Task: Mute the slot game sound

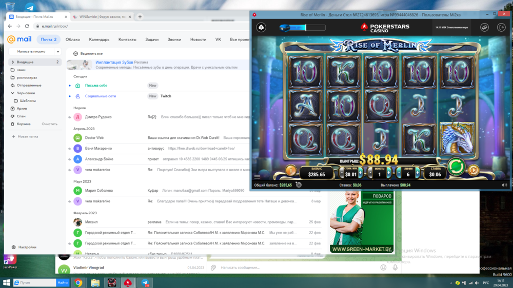Action: point(504,185)
